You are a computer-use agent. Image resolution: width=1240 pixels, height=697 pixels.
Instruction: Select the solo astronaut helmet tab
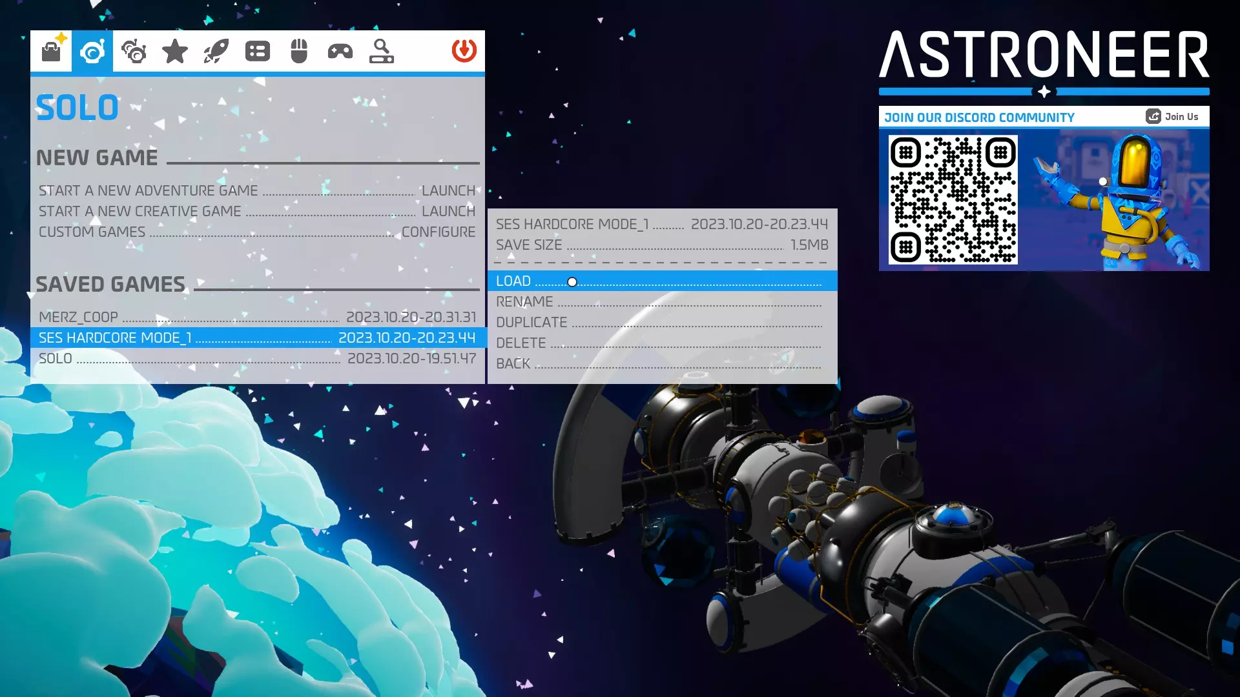pos(92,51)
